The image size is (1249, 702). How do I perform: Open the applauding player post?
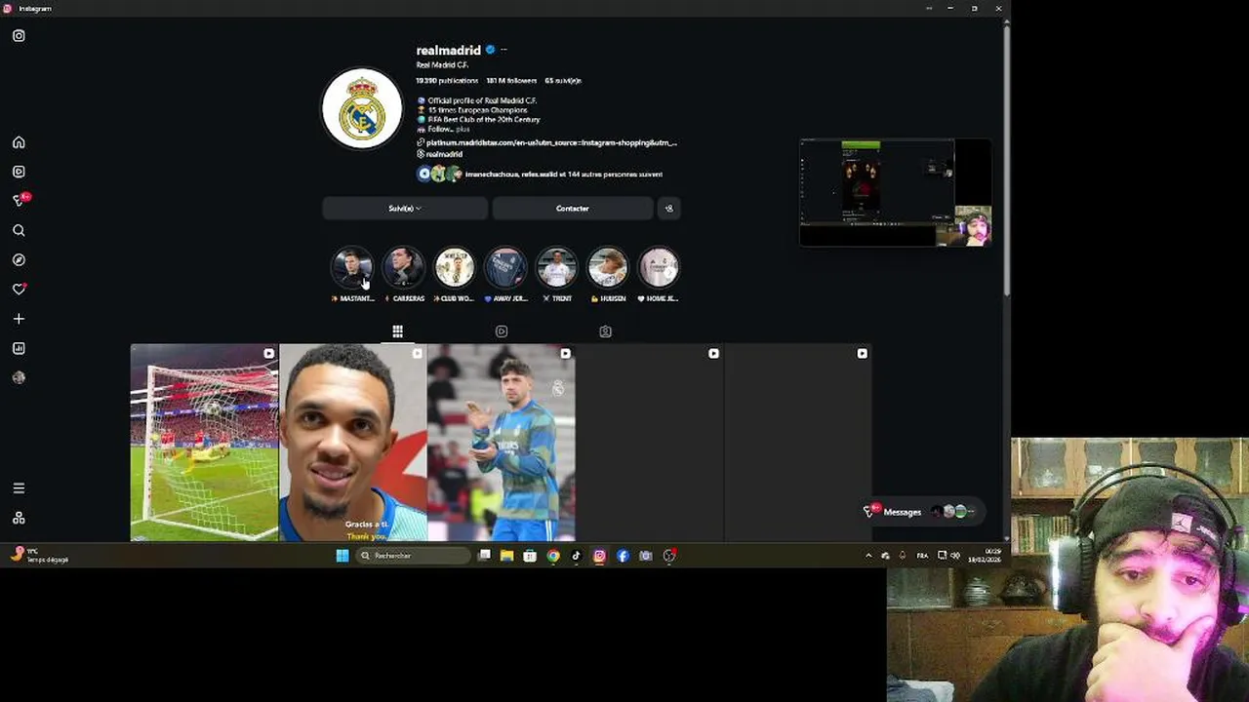(501, 443)
